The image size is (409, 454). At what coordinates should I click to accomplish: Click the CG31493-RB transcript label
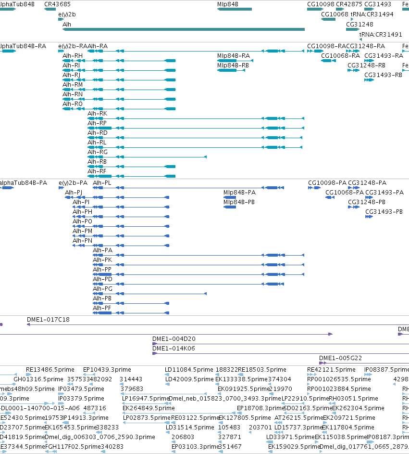pos(383,75)
